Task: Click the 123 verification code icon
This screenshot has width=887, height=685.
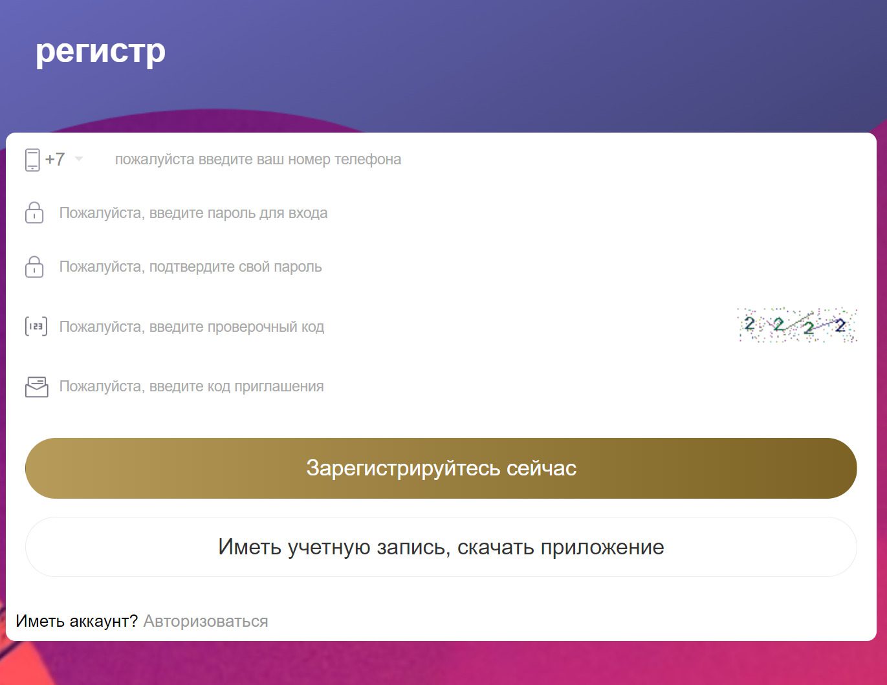Action: point(36,327)
